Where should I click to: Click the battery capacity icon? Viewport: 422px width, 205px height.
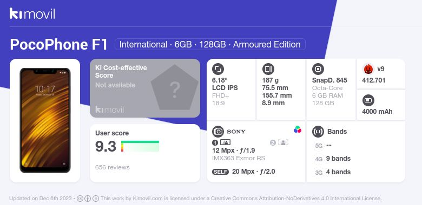pos(368,101)
